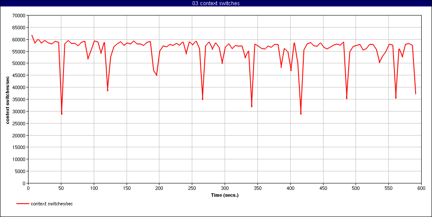
Task: Click the red legend line swatch
Action: point(22,204)
